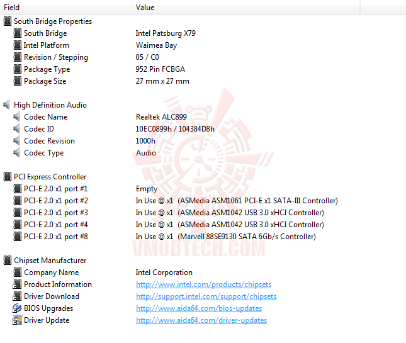Image resolution: width=406 pixels, height=343 pixels.
Task: Select the Revision / Stepping field label
Action: (56, 57)
